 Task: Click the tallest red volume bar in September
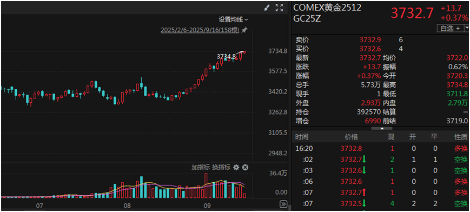[x=206, y=186]
